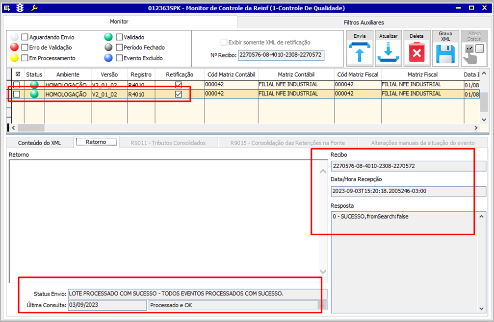Click green status ball of selected R4010 row
494x322 pixels.
click(x=34, y=94)
